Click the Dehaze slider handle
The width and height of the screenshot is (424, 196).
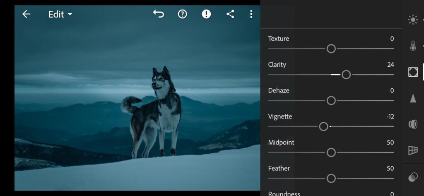click(331, 101)
